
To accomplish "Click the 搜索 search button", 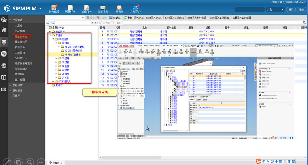I will (x=291, y=10).
